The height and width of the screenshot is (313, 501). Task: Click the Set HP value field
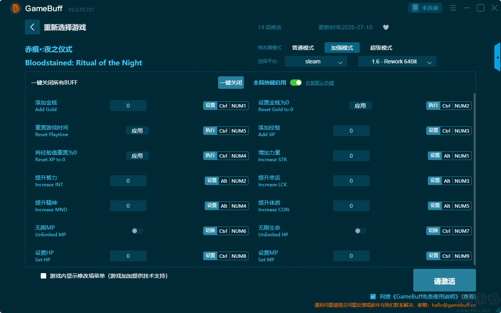(128, 256)
